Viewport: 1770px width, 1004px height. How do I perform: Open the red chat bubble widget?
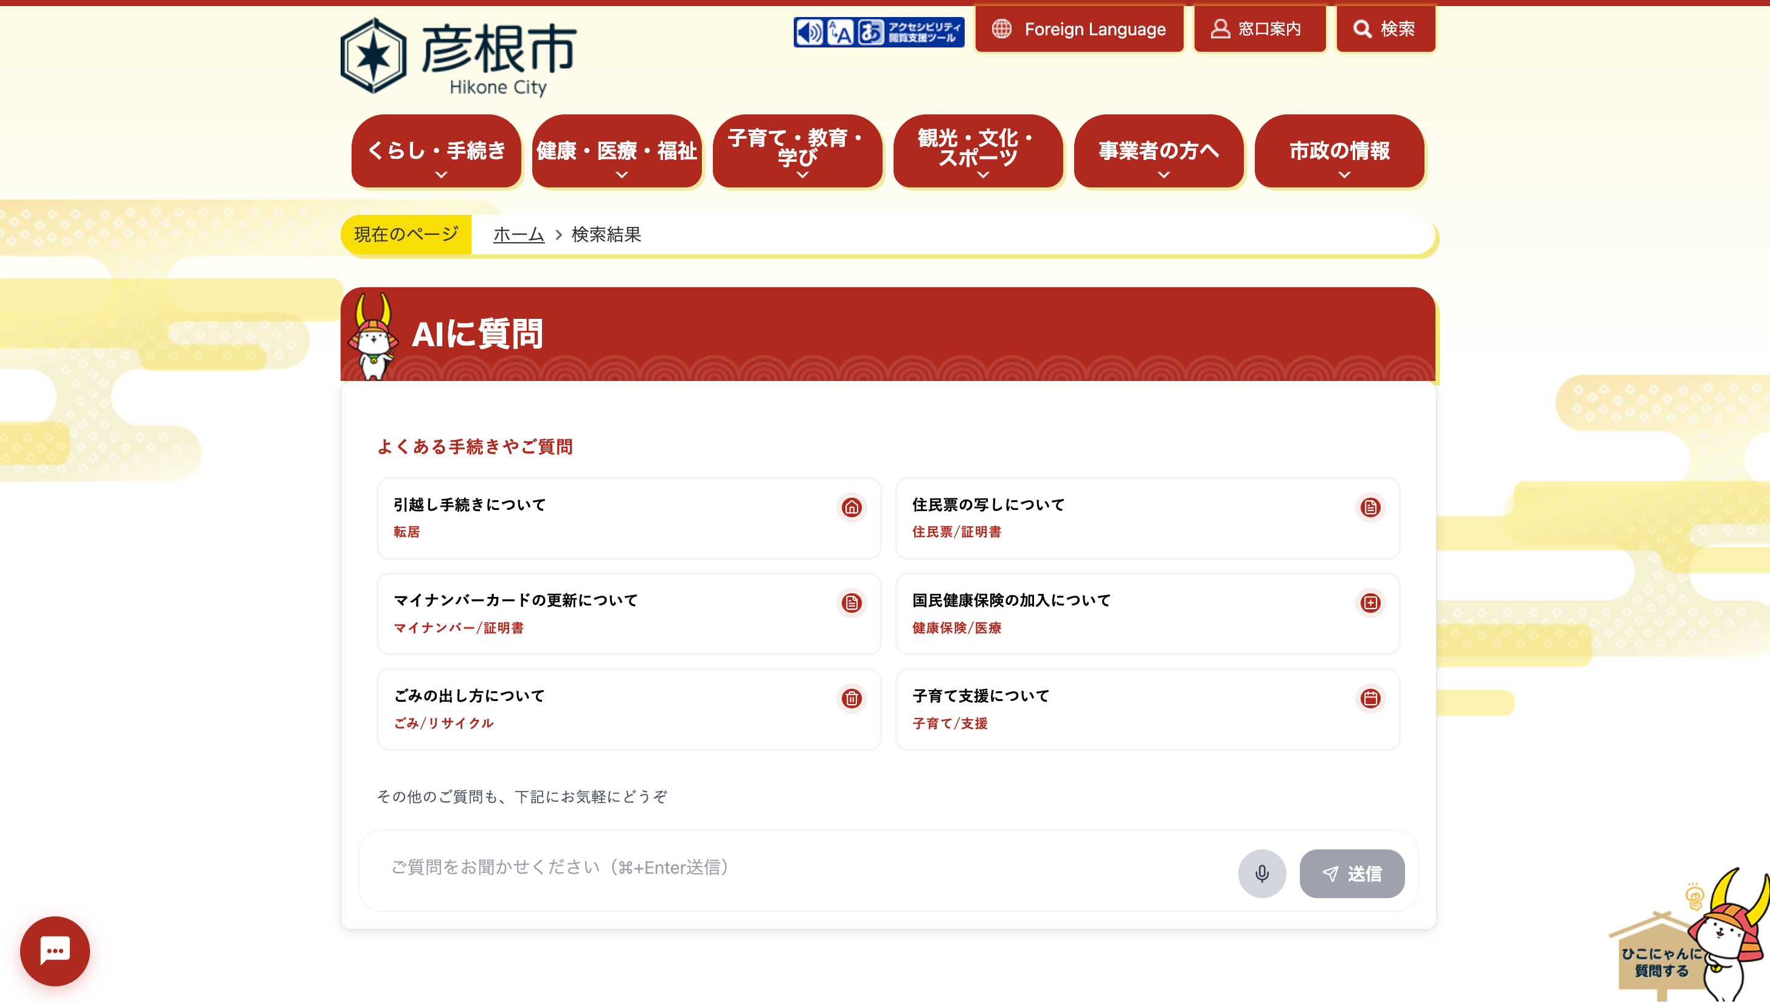click(x=55, y=950)
